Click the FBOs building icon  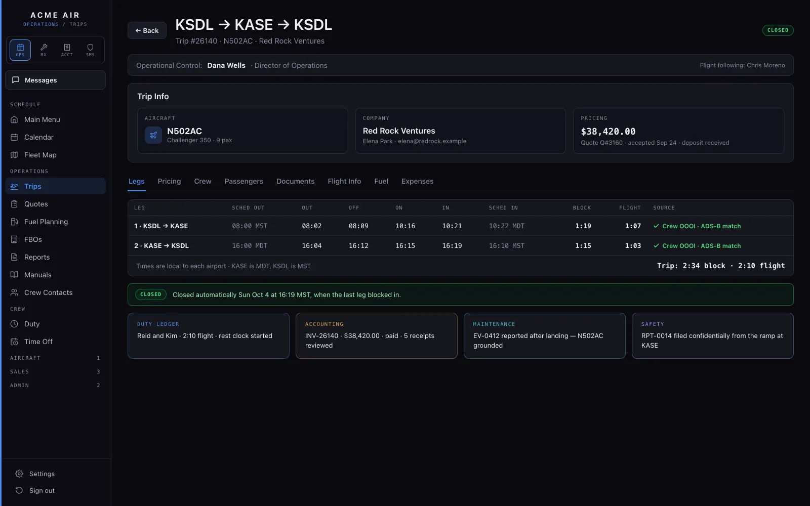pyautogui.click(x=14, y=239)
